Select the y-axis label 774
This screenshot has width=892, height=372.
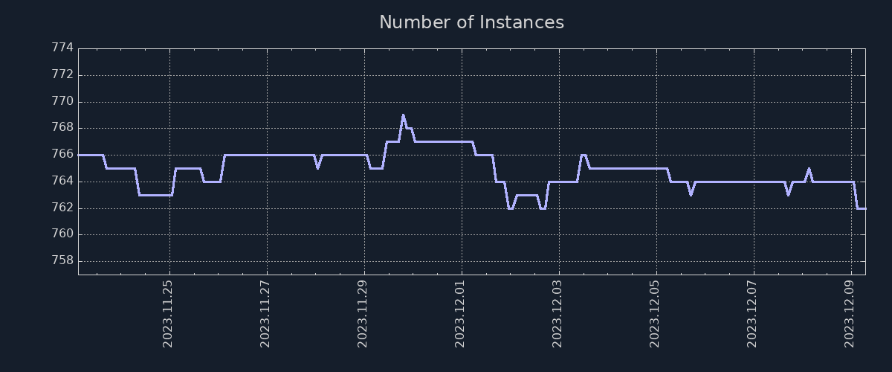(62, 48)
